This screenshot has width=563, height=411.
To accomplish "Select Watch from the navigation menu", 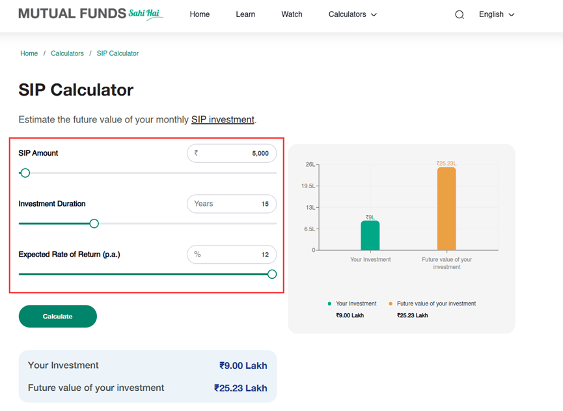I will click(x=292, y=14).
